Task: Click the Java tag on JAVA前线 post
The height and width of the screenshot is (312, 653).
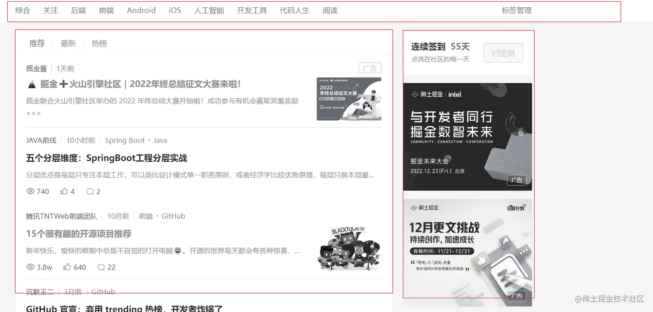Action: [160, 140]
